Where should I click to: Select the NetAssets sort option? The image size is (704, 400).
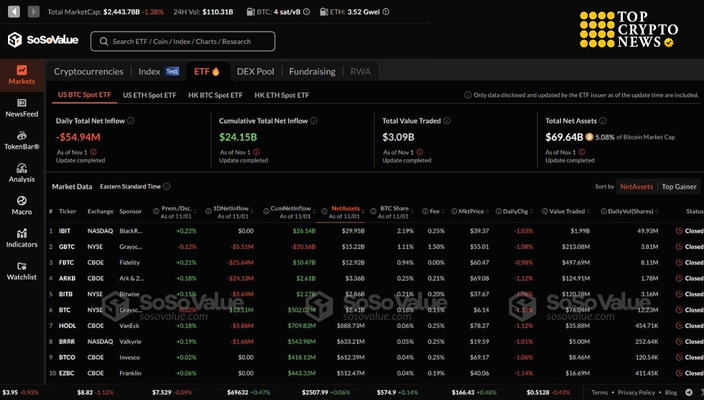point(636,186)
